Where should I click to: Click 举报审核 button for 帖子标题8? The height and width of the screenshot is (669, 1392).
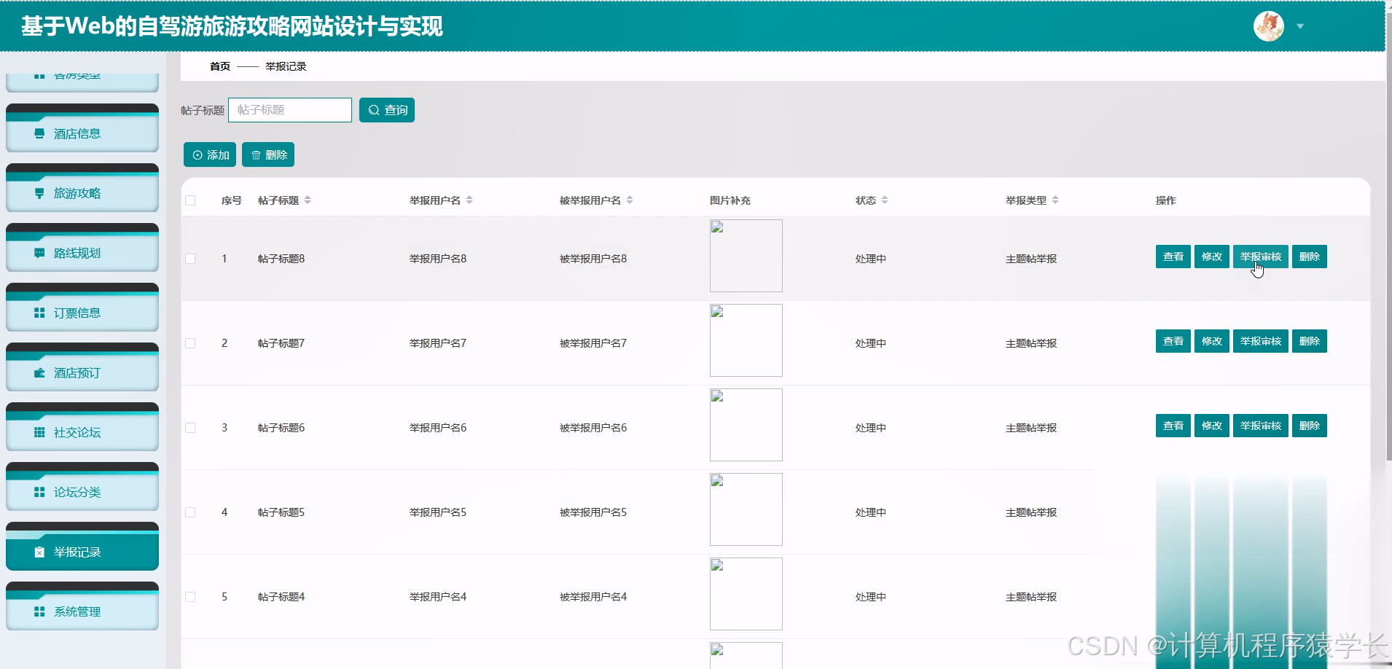coord(1260,256)
